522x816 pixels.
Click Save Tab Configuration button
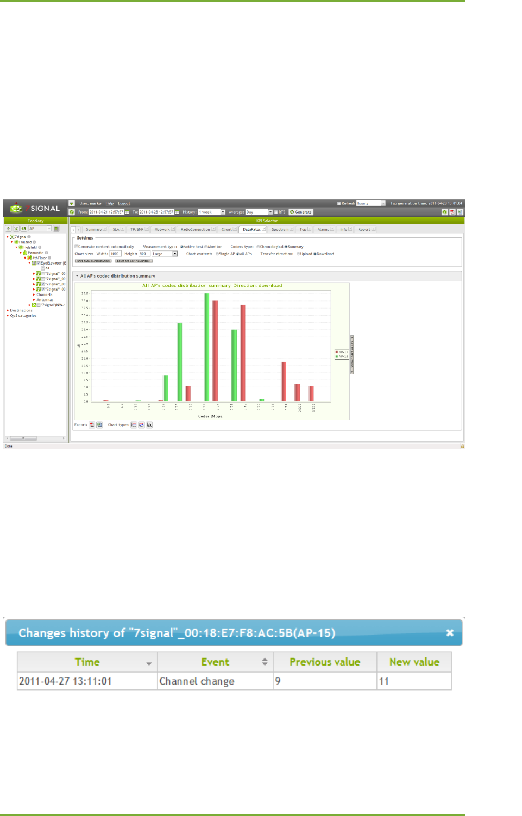pyautogui.click(x=93, y=261)
